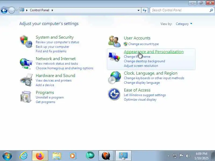Click Let Windows suggest settings
The image size is (215, 161).
click(145, 95)
